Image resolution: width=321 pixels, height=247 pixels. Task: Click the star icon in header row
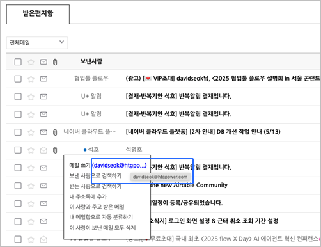coord(31,62)
